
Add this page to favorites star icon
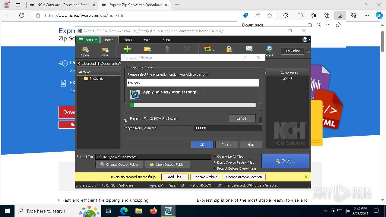(x=270, y=15)
